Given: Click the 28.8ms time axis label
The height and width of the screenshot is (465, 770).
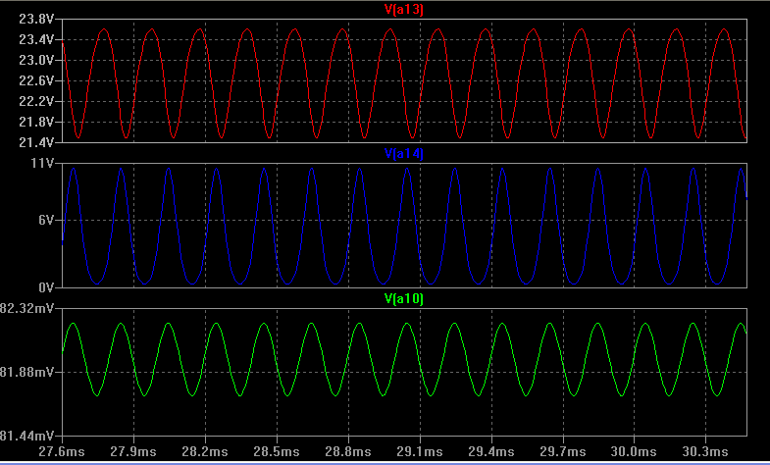Looking at the screenshot, I should [x=347, y=451].
